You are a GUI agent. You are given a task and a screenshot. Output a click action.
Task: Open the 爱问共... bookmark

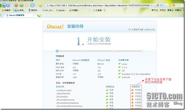tap(34, 10)
